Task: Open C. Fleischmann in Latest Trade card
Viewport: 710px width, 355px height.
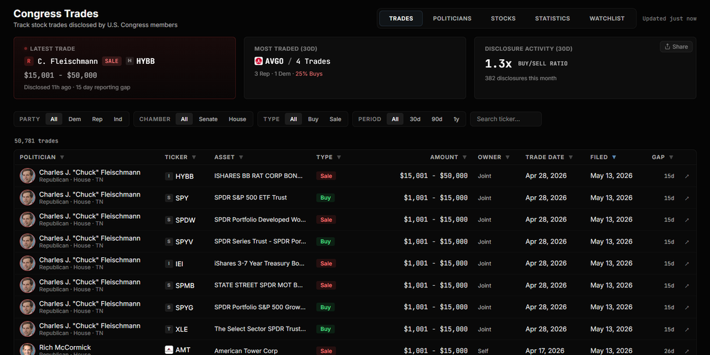Action: coord(68,61)
